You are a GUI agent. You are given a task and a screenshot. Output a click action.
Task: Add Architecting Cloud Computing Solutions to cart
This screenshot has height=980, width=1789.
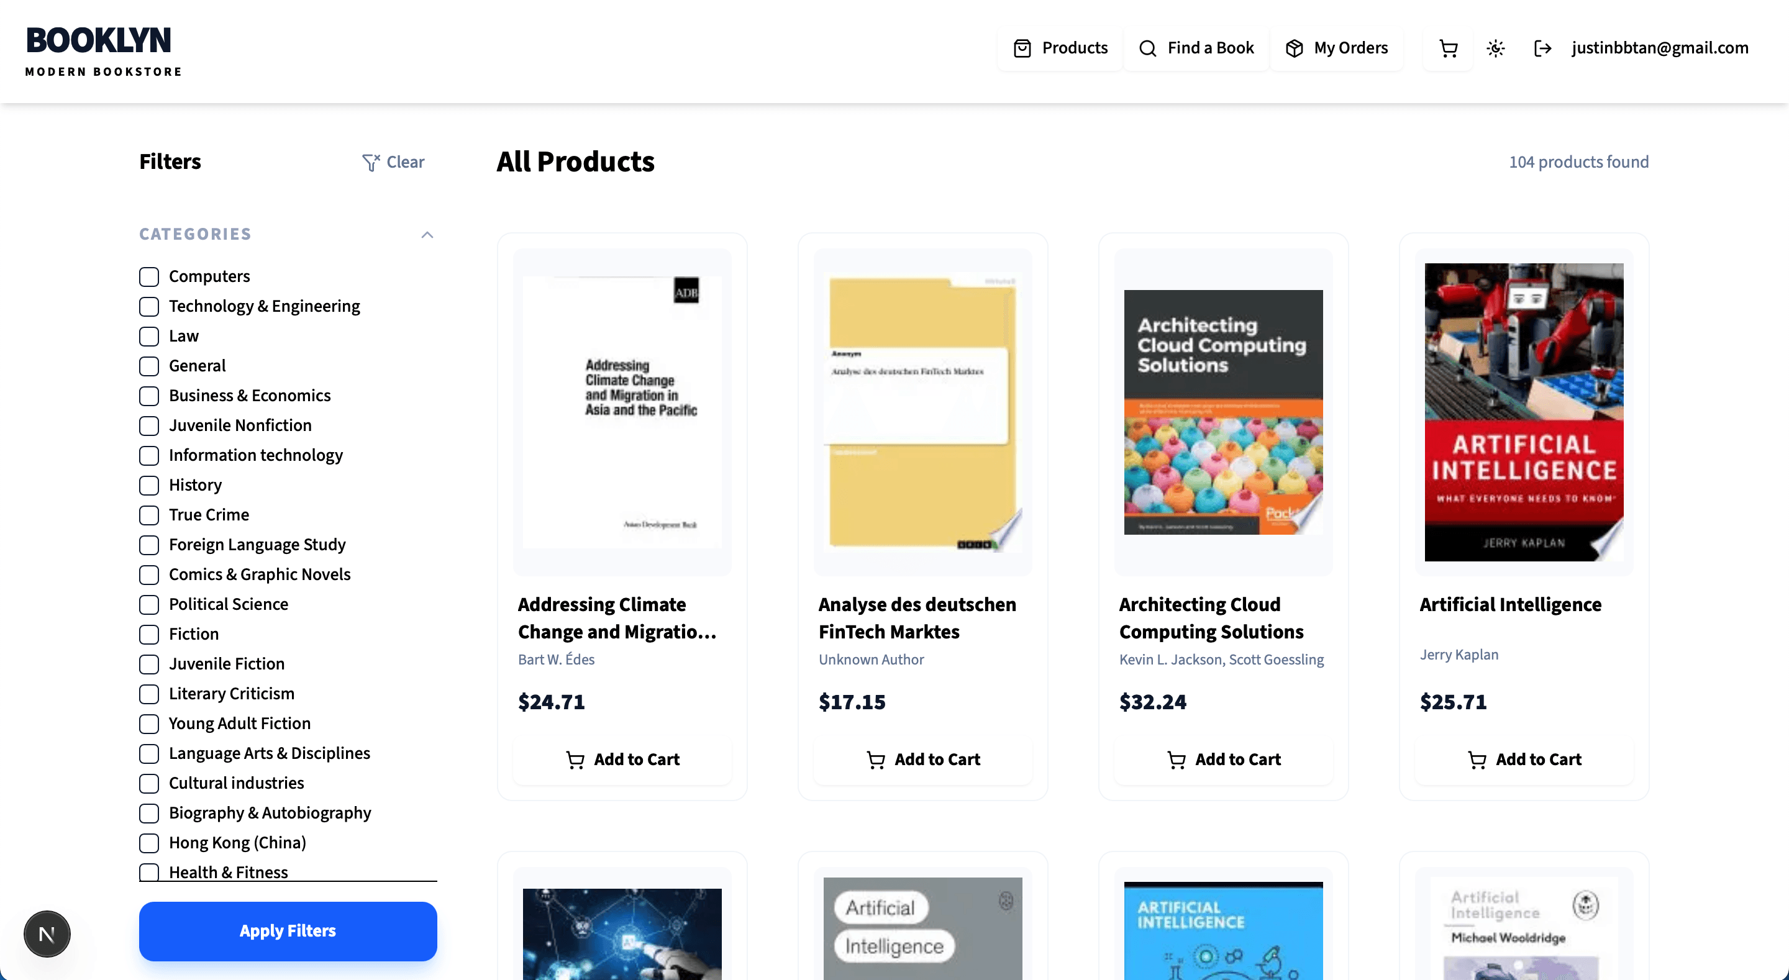click(x=1224, y=760)
